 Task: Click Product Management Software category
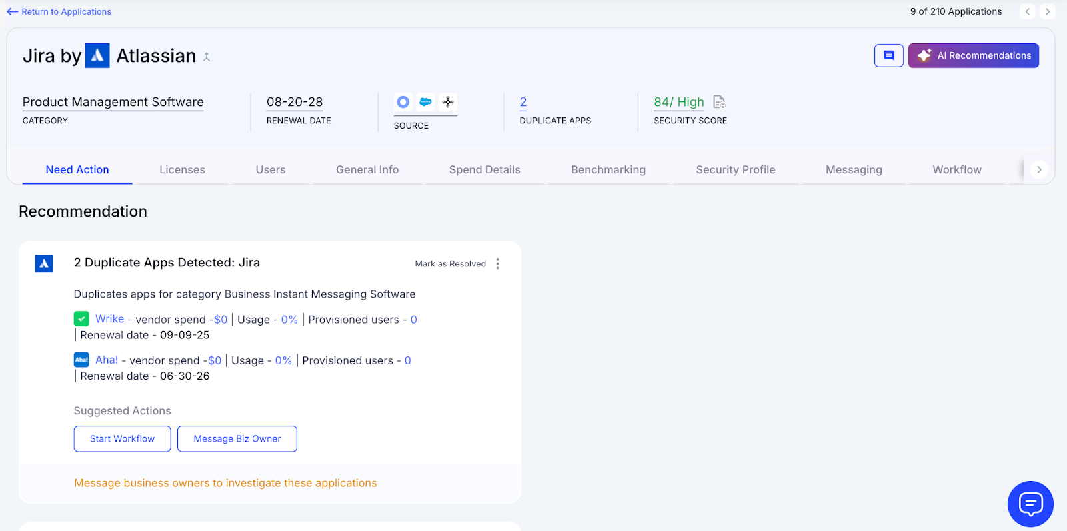pyautogui.click(x=113, y=102)
